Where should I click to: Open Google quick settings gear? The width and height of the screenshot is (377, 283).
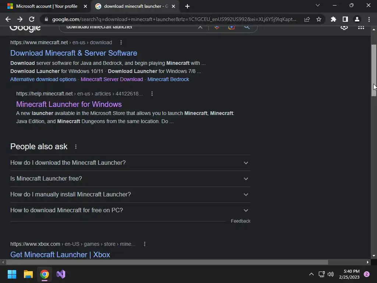pos(344,27)
